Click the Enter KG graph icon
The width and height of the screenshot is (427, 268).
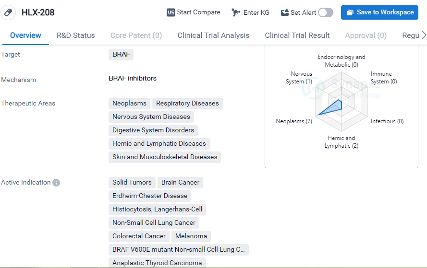(x=236, y=12)
